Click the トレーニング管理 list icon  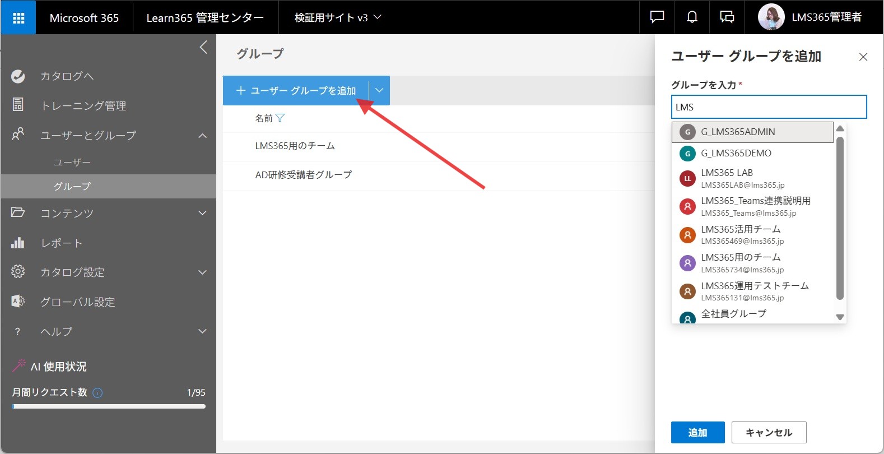click(18, 105)
